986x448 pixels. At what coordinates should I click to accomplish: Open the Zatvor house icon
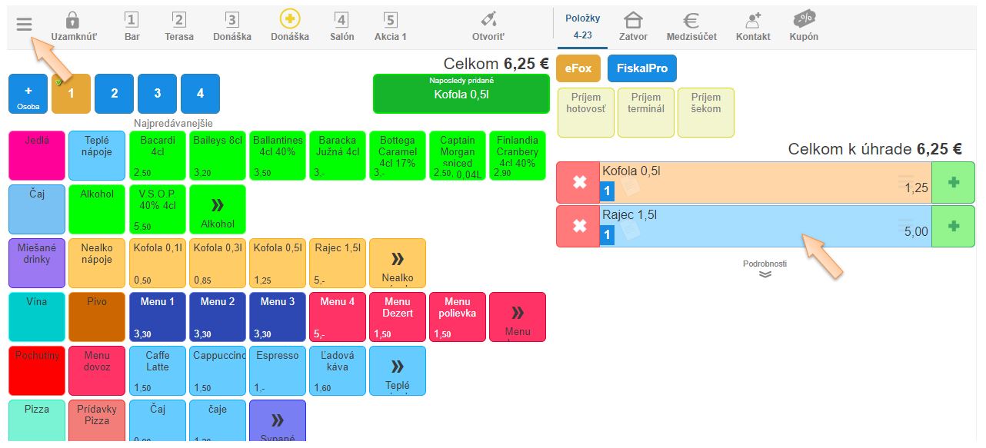[633, 21]
